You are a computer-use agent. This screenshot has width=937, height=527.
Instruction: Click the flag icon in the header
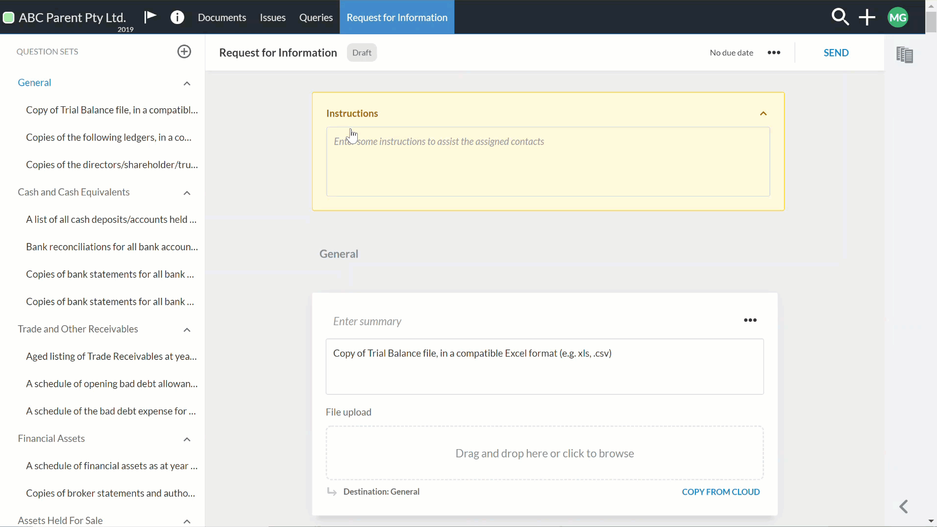point(150,17)
